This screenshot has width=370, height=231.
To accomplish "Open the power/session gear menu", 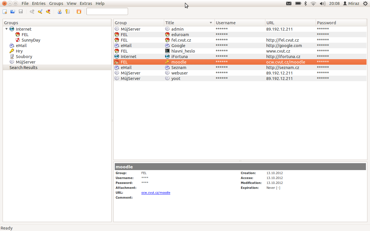I will pyautogui.click(x=365, y=3).
